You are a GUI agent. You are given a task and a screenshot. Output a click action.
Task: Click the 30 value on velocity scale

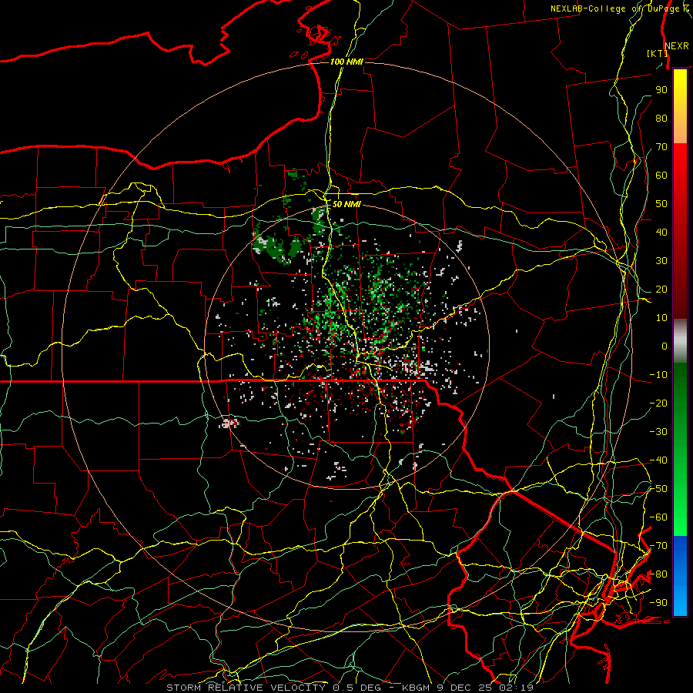coord(661,261)
